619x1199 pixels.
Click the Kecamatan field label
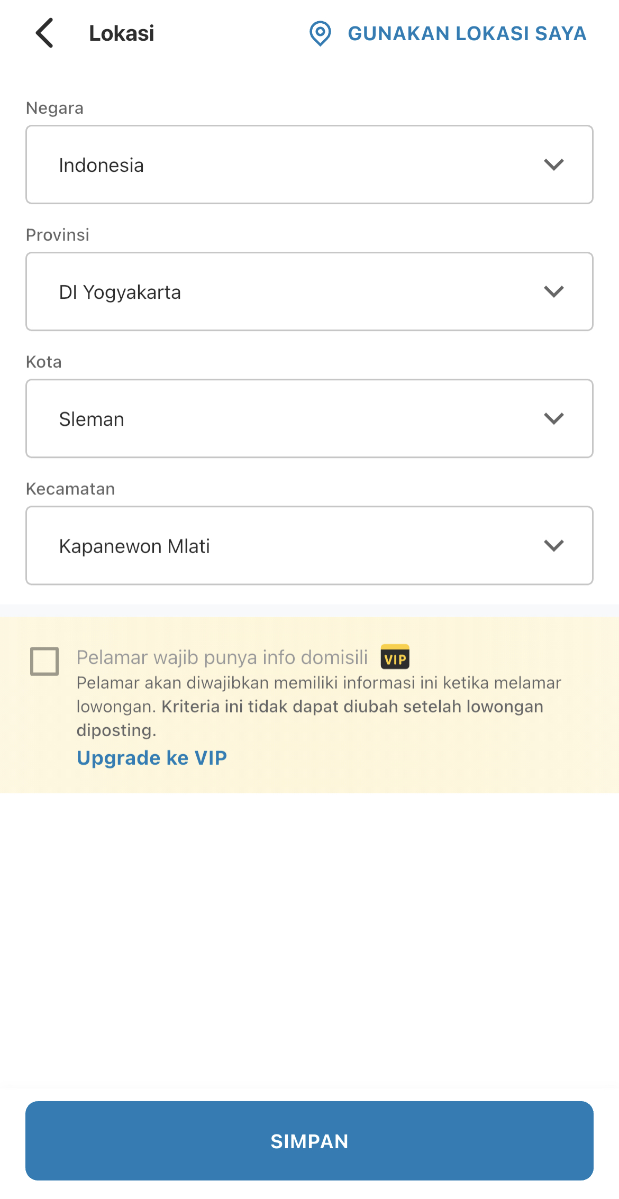[70, 489]
